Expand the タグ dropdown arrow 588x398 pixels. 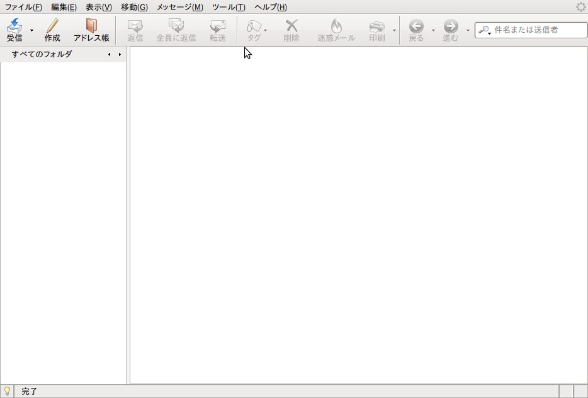point(266,30)
